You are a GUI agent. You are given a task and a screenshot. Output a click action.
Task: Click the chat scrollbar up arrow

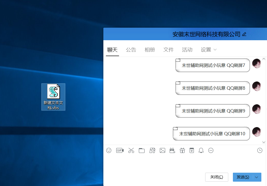coord(264,59)
